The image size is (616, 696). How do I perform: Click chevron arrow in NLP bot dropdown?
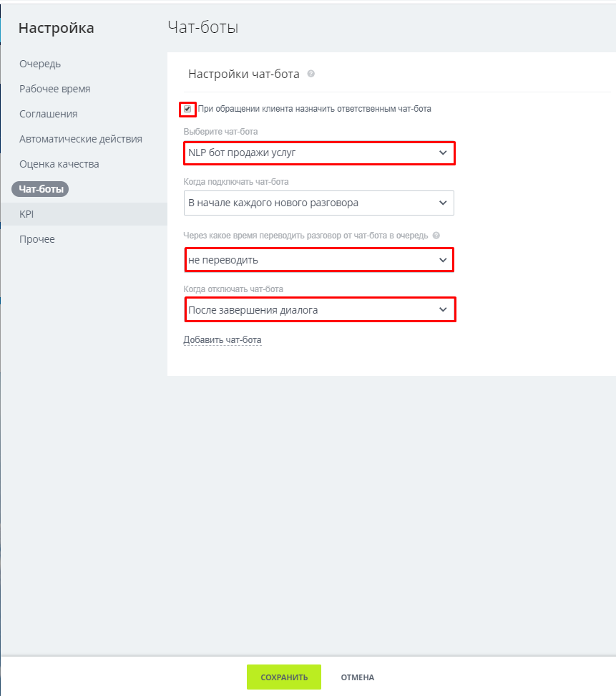(x=443, y=153)
